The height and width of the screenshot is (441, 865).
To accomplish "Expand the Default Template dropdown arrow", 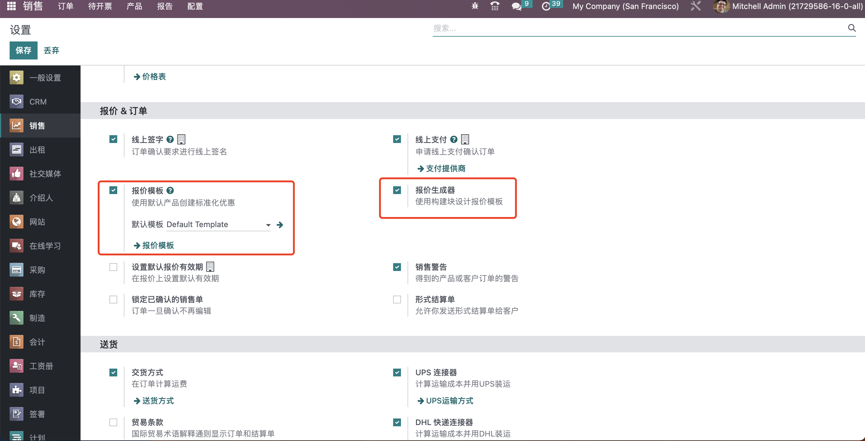I will (x=268, y=225).
